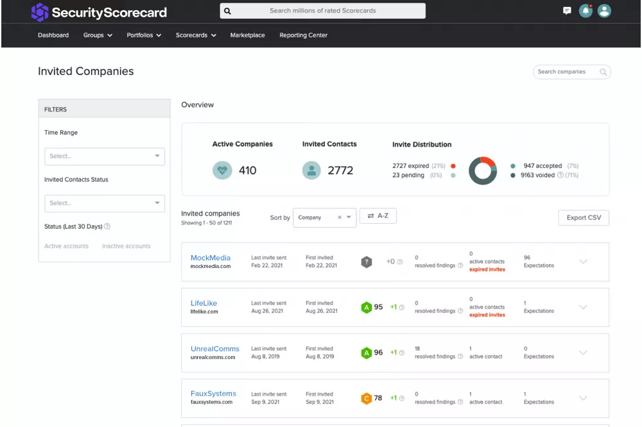642x427 pixels.
Task: Open the Time Range dropdown
Action: 105,156
